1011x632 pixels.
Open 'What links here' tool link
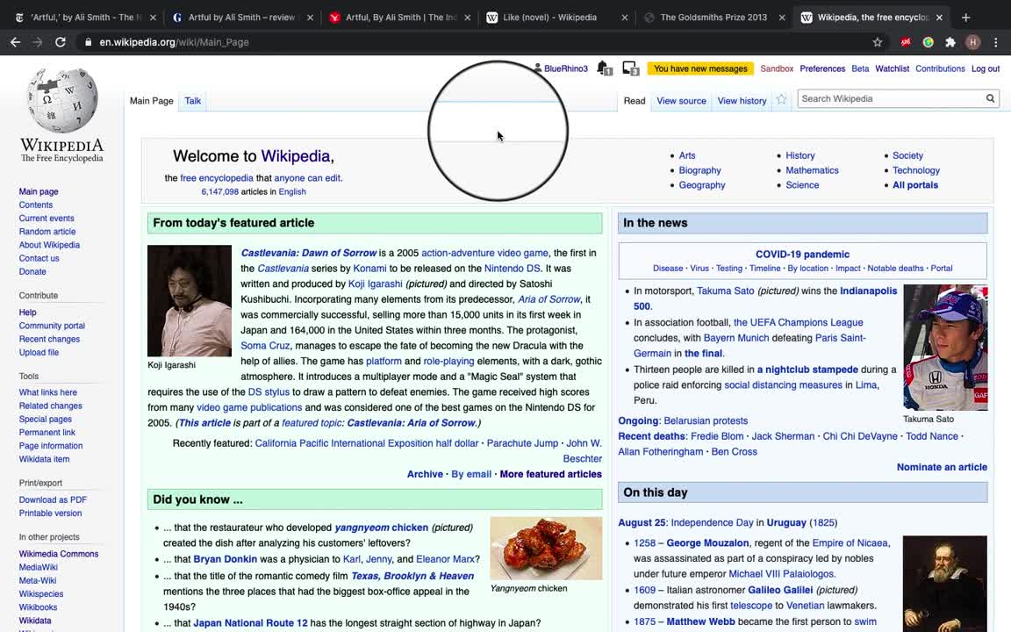(x=47, y=392)
